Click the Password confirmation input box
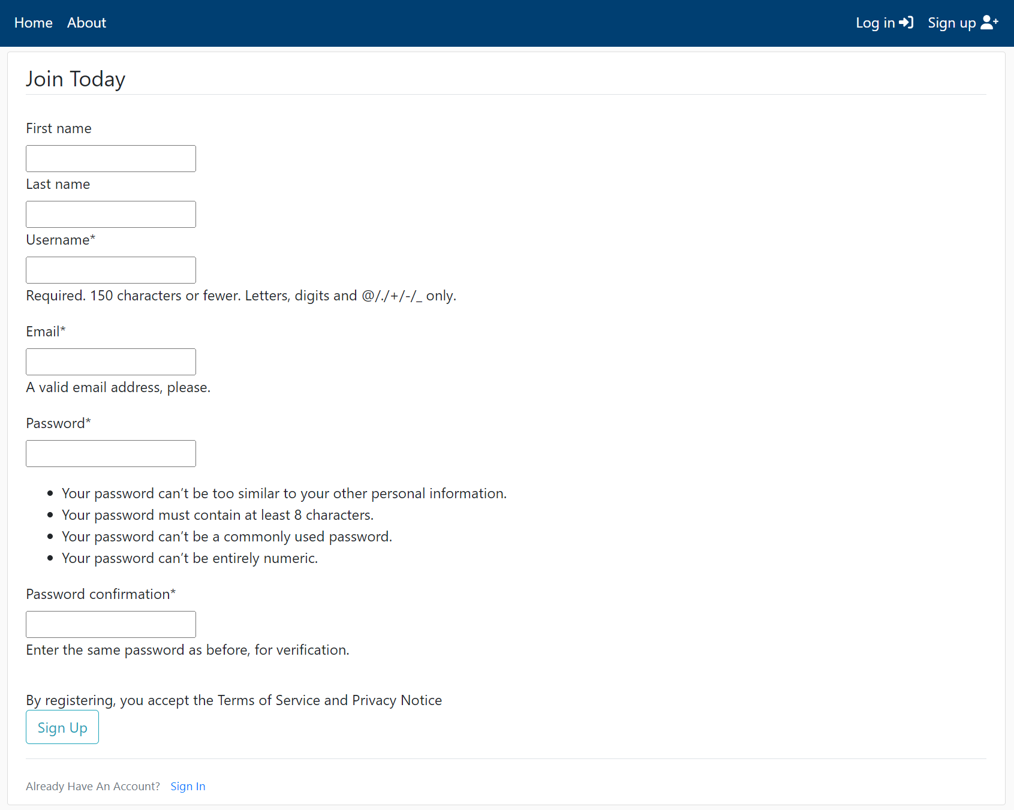Viewport: 1014px width, 810px height. [x=111, y=625]
